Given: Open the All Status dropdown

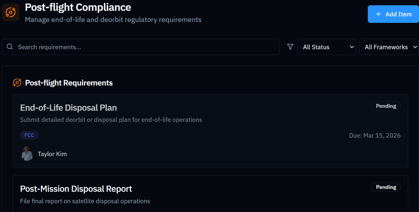Looking at the screenshot, I should (326, 47).
